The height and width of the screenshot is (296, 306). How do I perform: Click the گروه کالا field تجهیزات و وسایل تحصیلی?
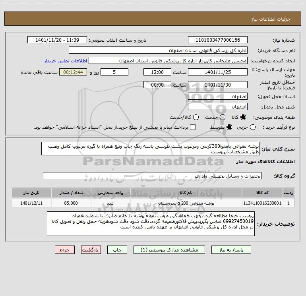[x=152, y=176]
